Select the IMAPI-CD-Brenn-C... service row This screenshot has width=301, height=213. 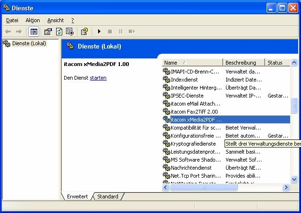pos(226,72)
